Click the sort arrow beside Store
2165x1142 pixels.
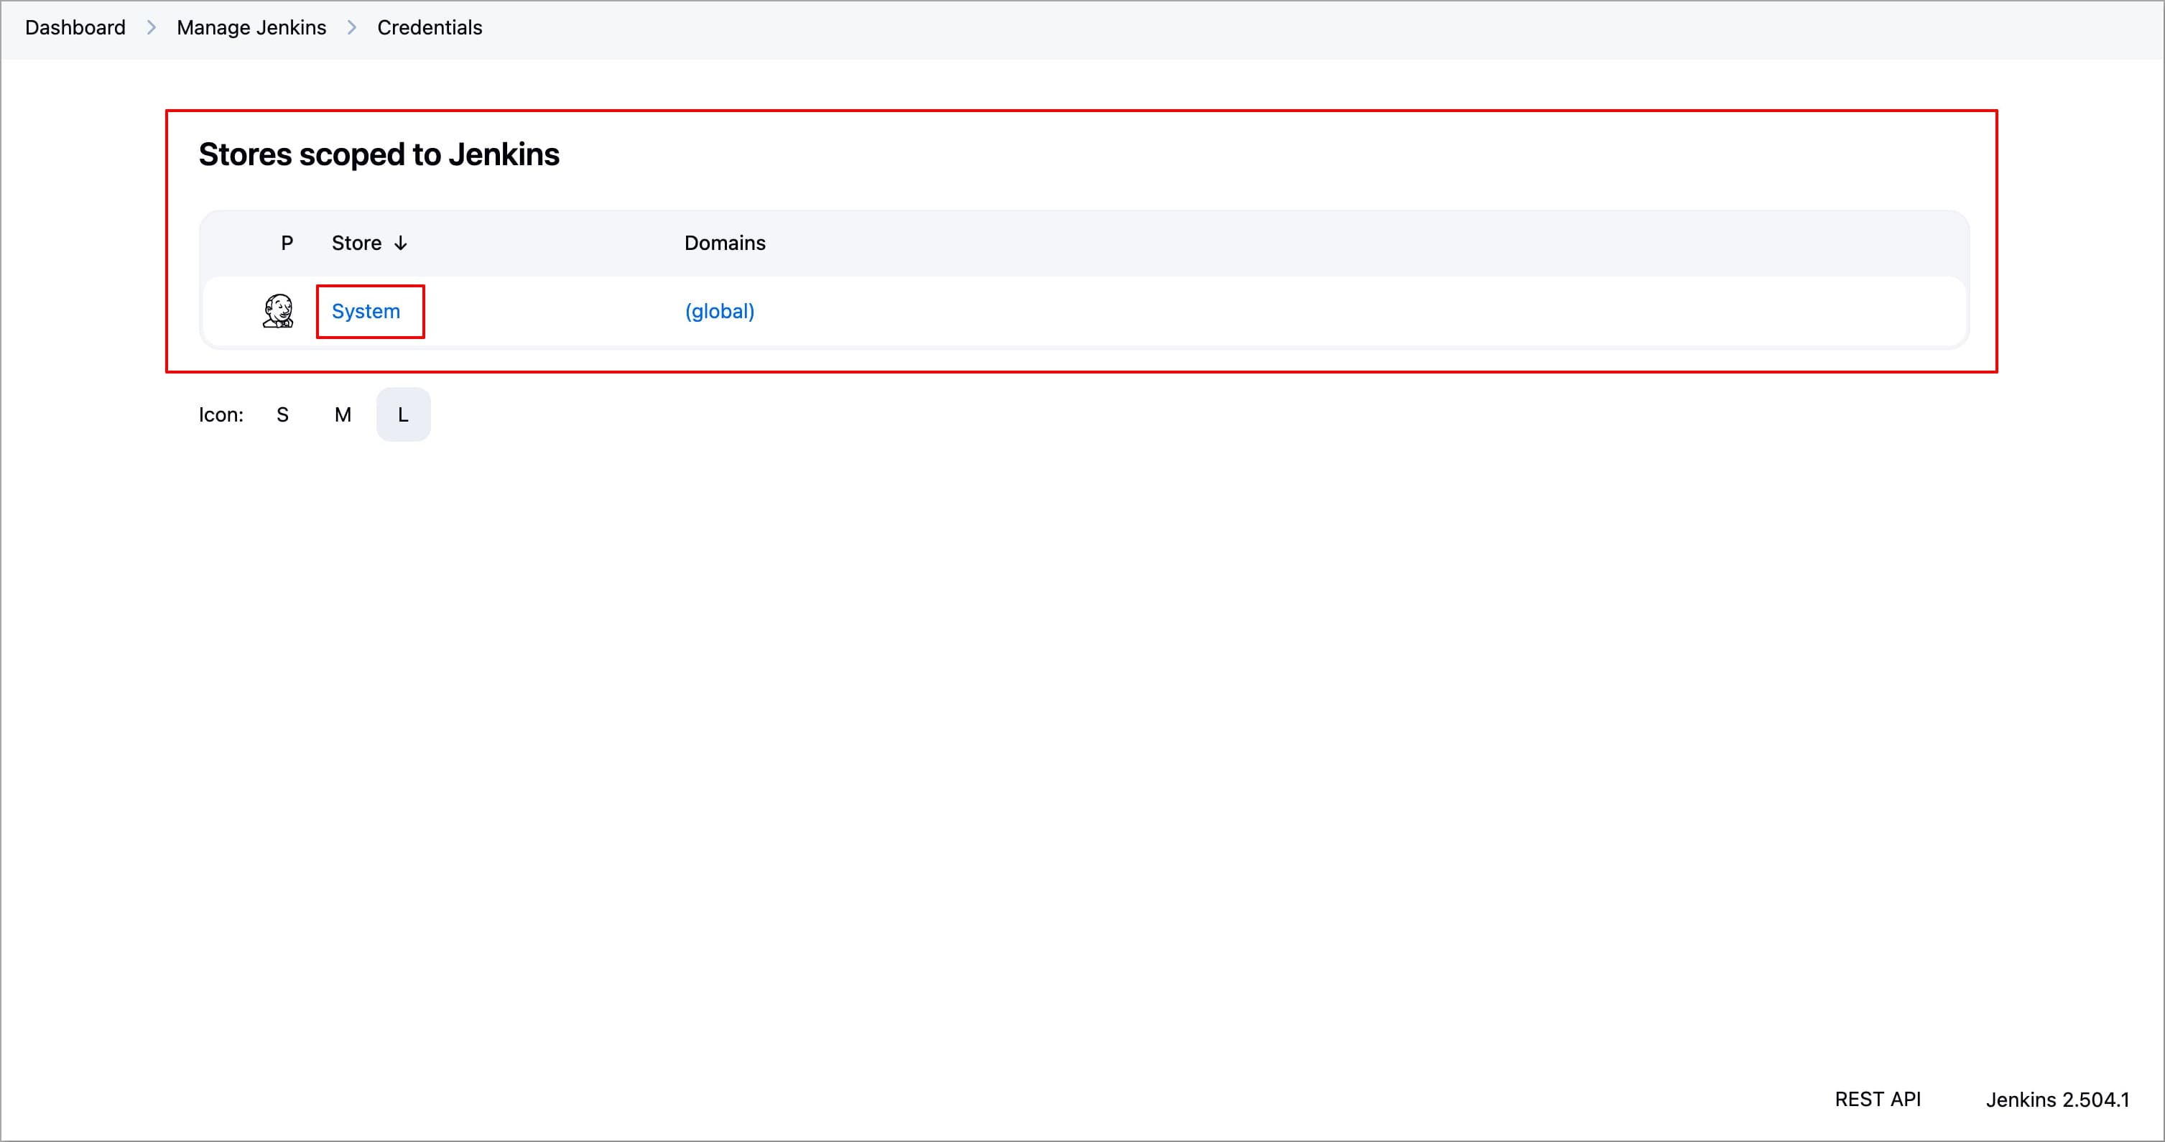pyautogui.click(x=401, y=243)
